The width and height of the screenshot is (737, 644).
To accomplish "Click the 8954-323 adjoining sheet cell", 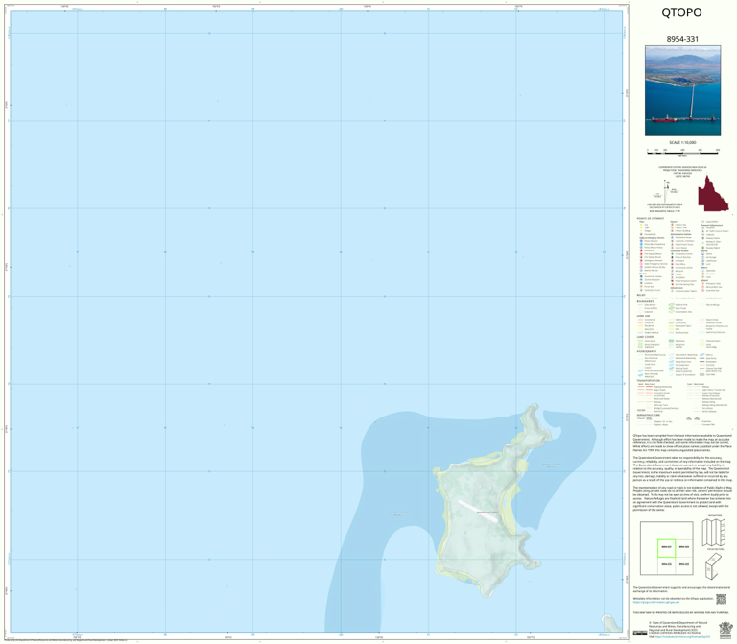I will point(684,565).
